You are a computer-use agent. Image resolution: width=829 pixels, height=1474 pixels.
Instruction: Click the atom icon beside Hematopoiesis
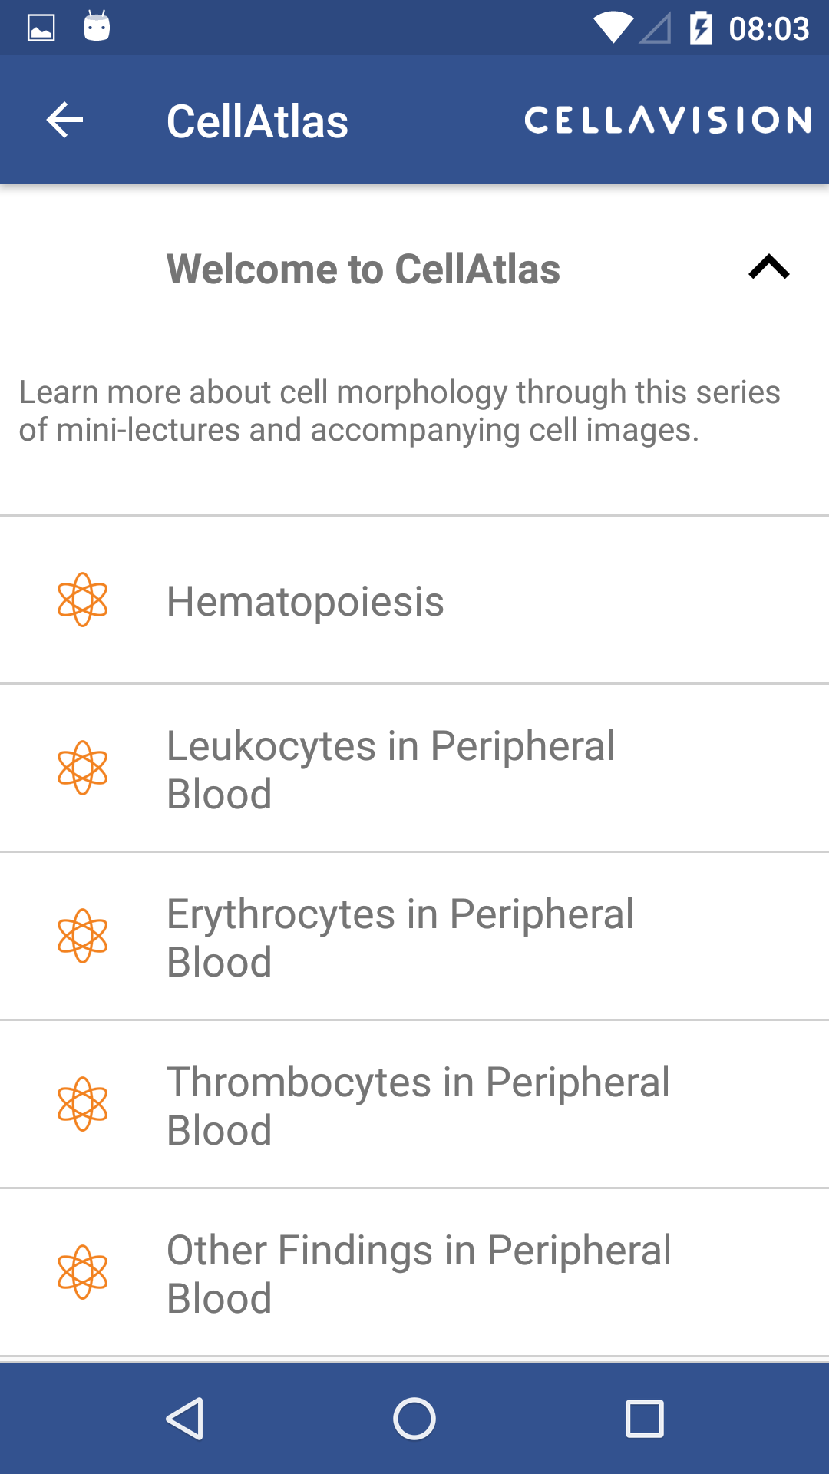[x=83, y=600]
